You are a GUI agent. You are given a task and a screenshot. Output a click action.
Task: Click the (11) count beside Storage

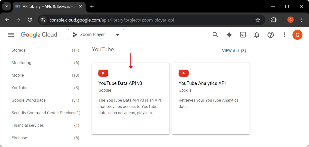tap(75, 50)
